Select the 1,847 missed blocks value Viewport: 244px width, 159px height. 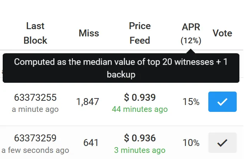[87, 102]
